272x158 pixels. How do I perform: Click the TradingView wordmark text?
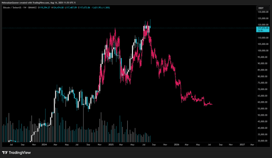(20, 153)
